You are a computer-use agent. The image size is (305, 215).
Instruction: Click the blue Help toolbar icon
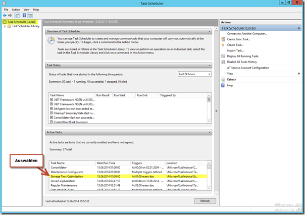24,15
